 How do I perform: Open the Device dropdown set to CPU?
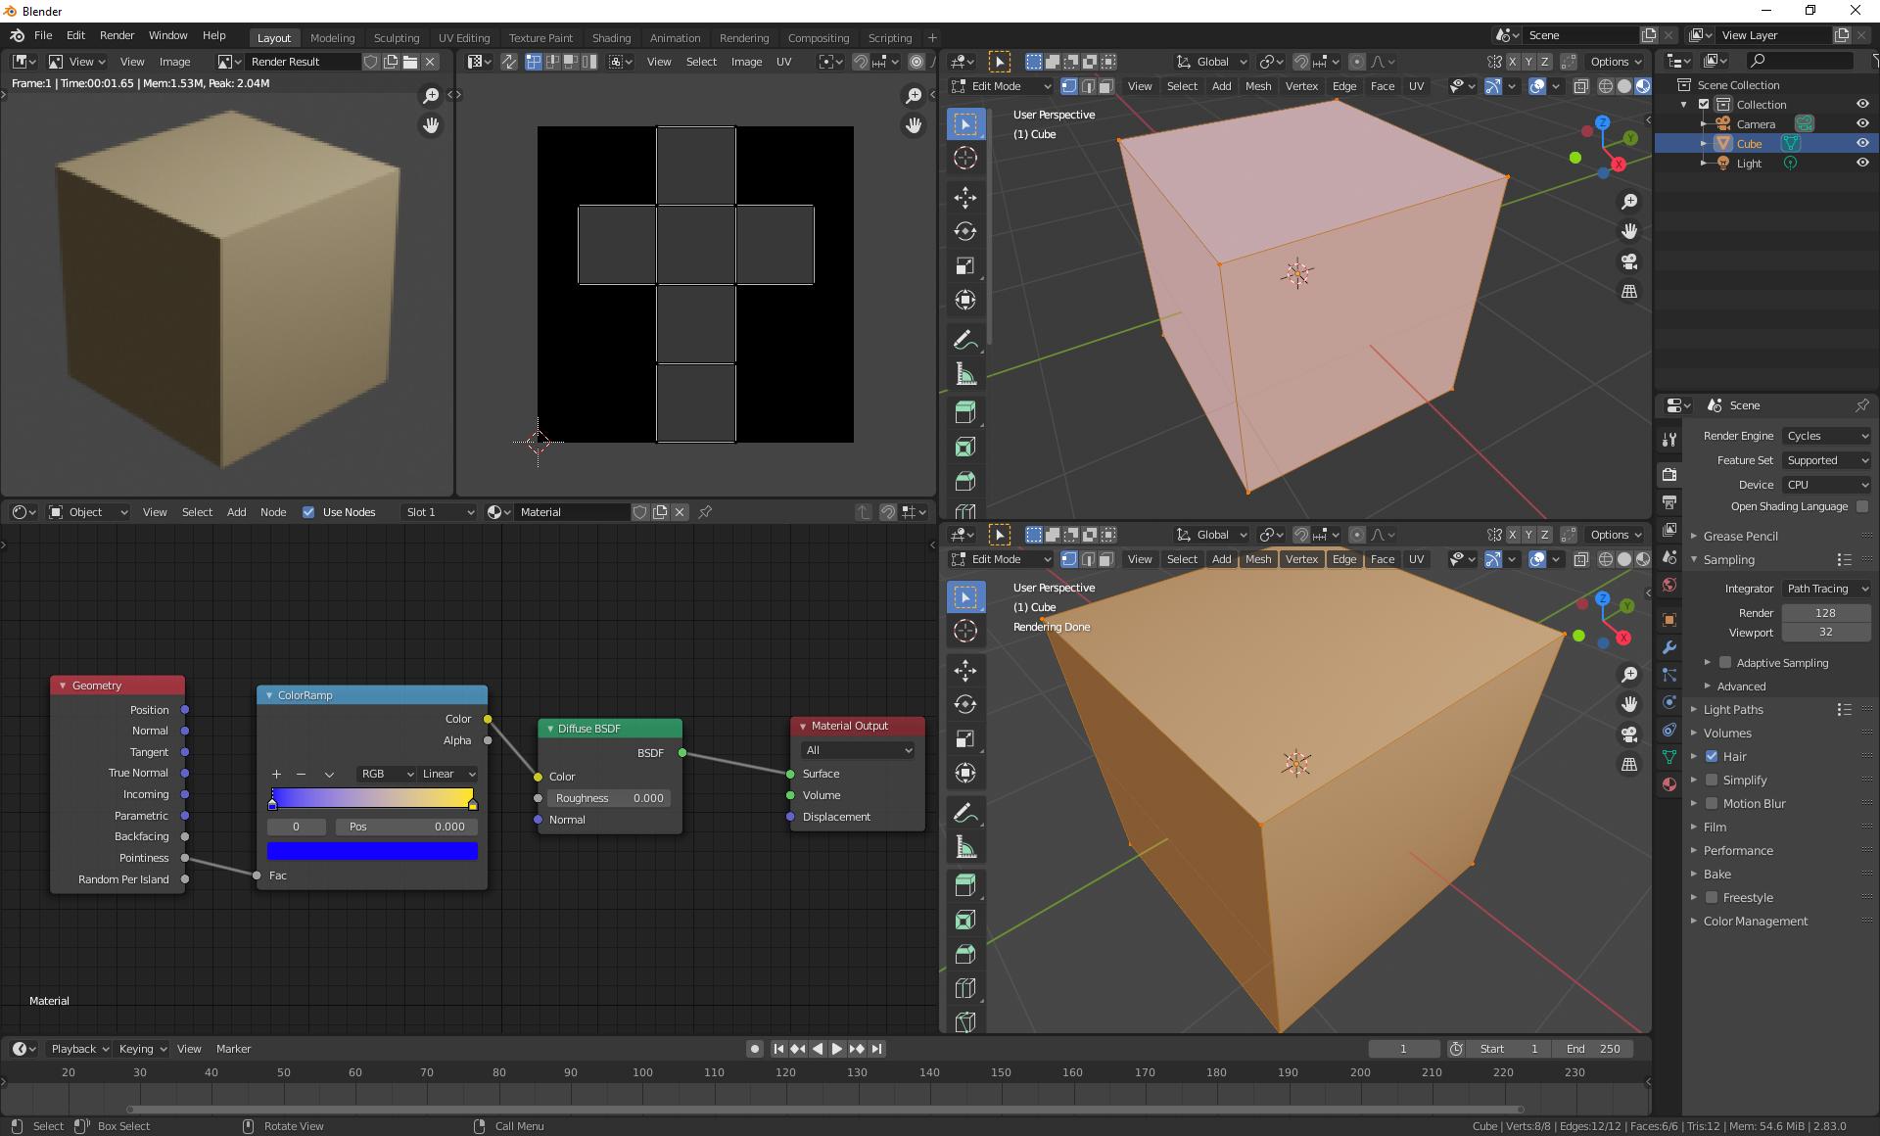tap(1825, 484)
